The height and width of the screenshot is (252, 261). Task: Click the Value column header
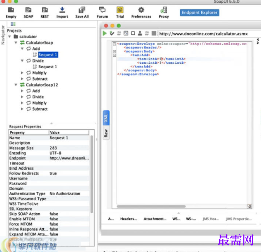pyautogui.click(x=69, y=133)
